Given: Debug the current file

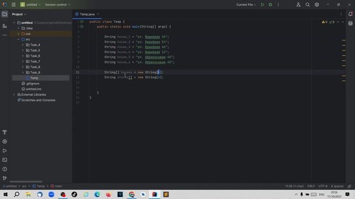Looking at the screenshot, I should (x=270, y=4).
